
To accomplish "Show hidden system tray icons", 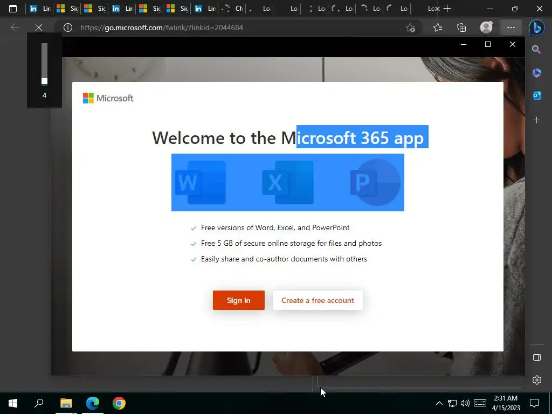I will pyautogui.click(x=439, y=403).
